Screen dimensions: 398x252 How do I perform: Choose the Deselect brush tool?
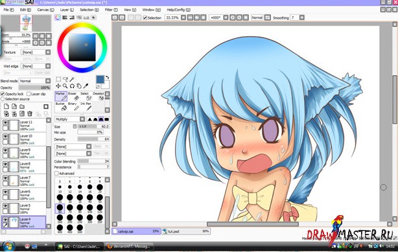pyautogui.click(x=99, y=97)
